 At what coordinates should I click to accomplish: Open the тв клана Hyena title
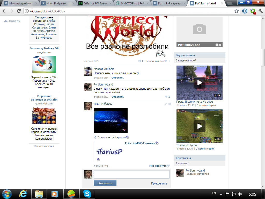[x=187, y=145]
